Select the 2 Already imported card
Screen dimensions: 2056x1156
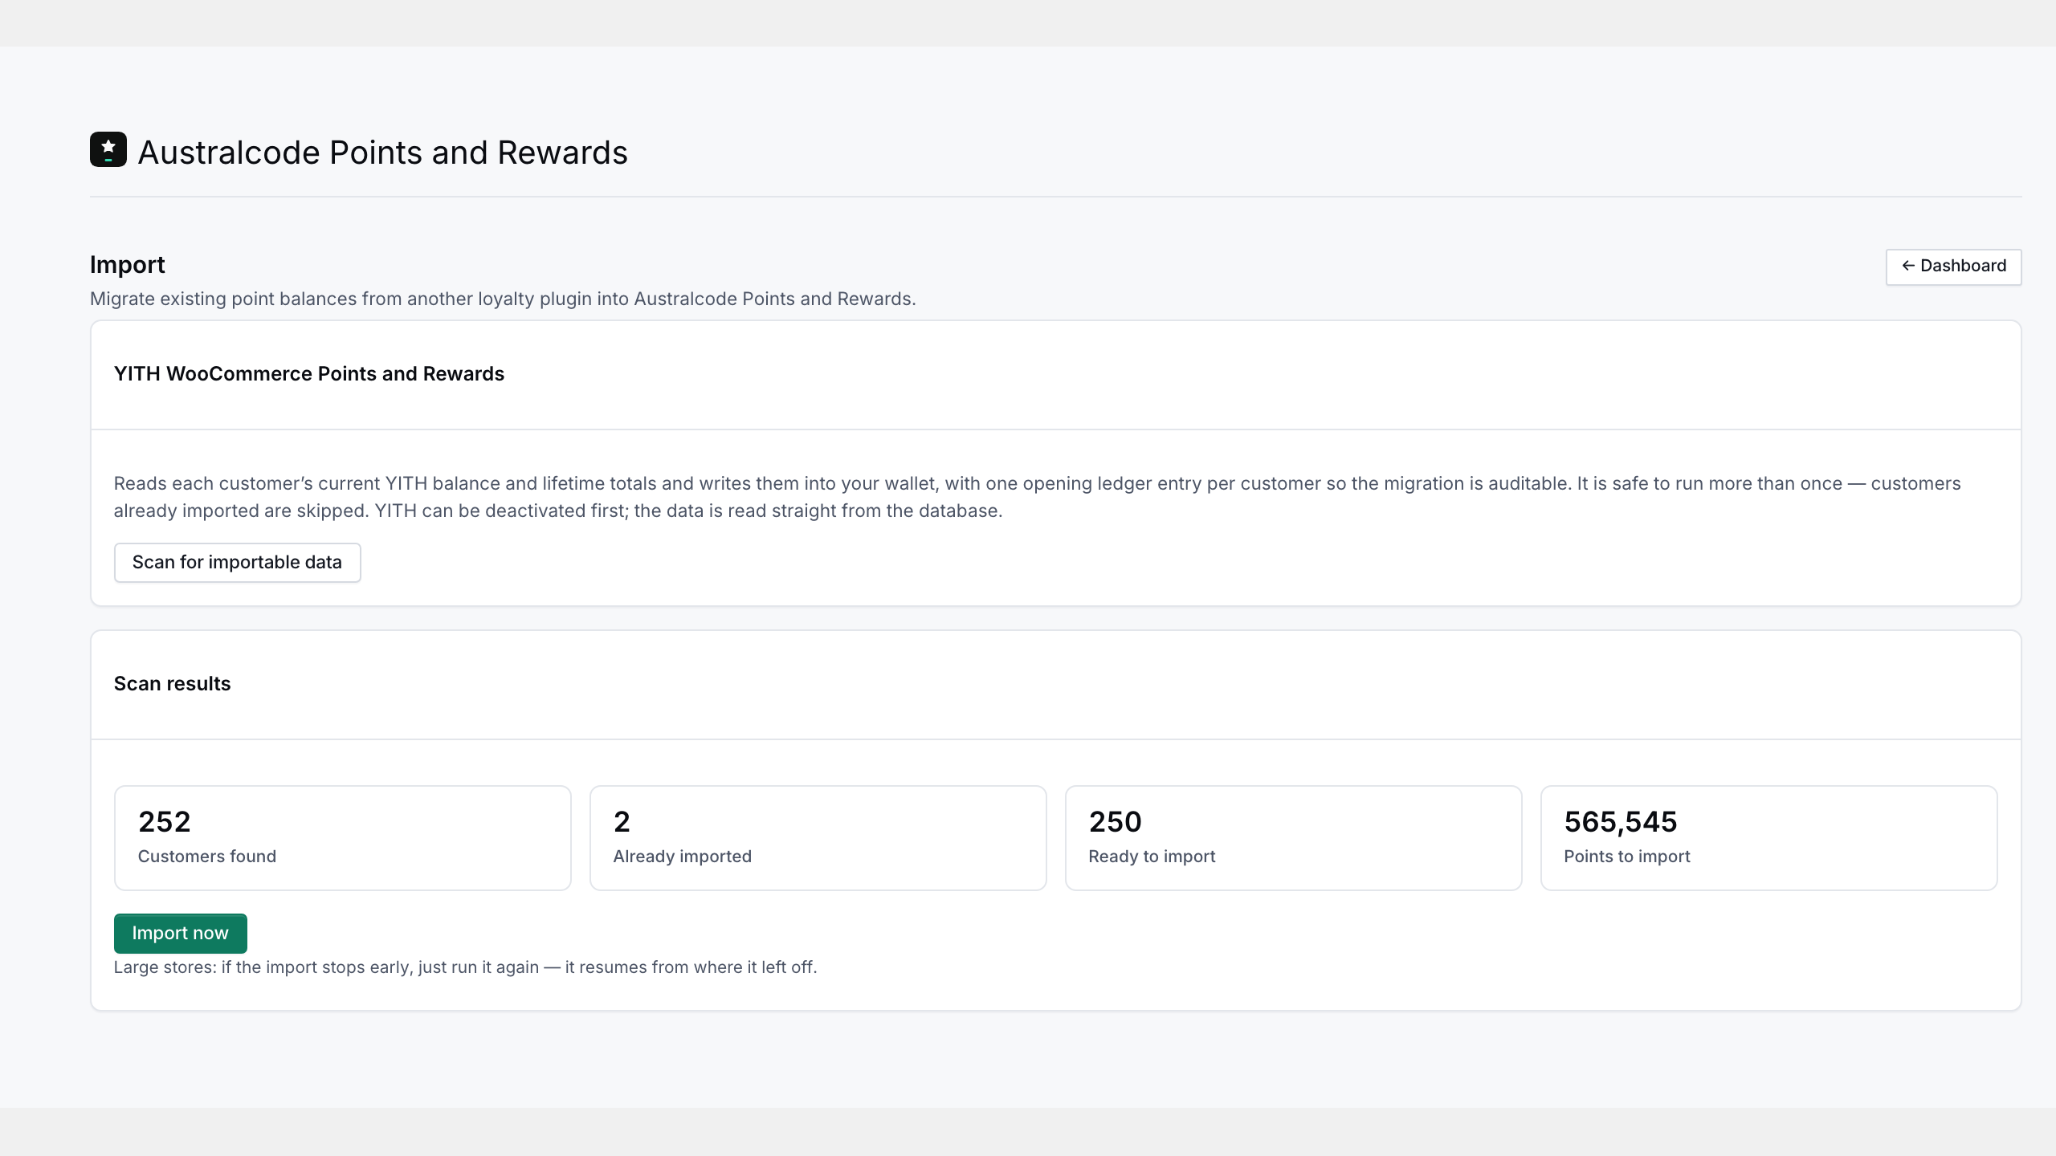[x=818, y=838]
